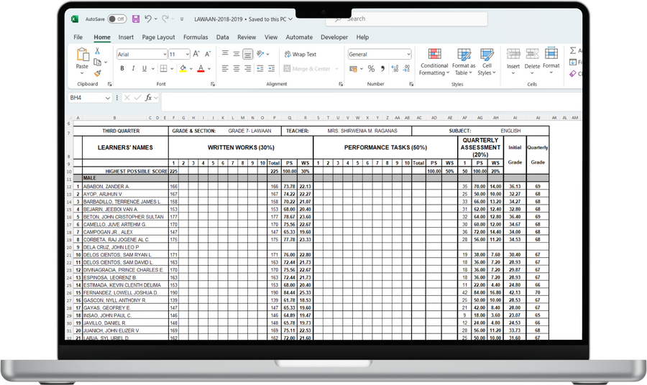Open the Fill Color palette arrow

191,69
